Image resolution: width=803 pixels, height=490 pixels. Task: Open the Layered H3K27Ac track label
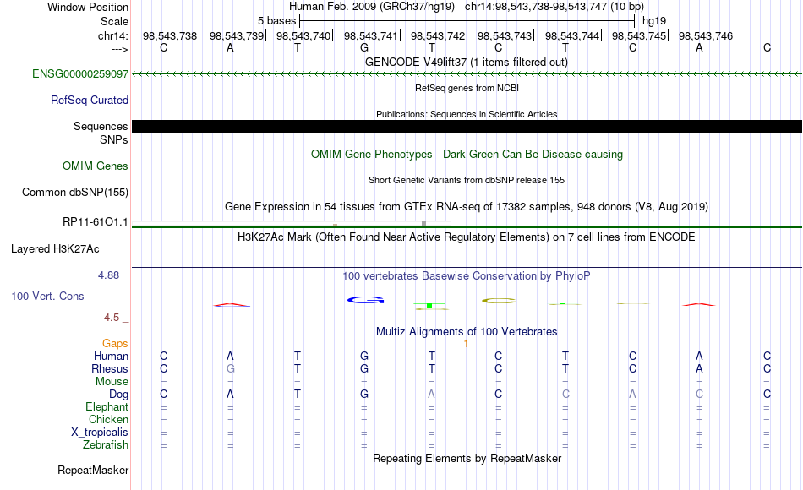(55, 249)
